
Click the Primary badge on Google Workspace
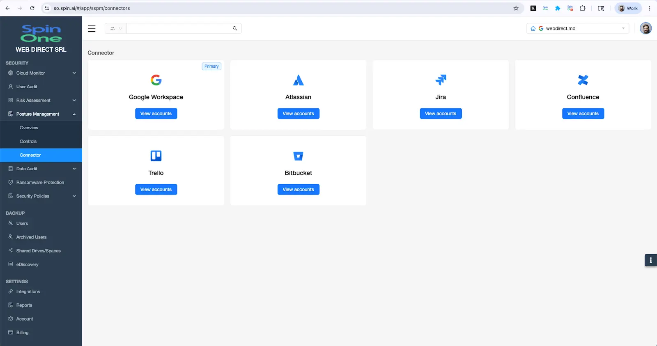click(211, 66)
